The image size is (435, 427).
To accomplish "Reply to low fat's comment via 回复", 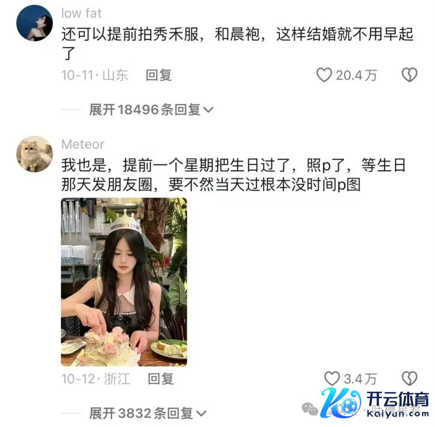I will pos(159,75).
